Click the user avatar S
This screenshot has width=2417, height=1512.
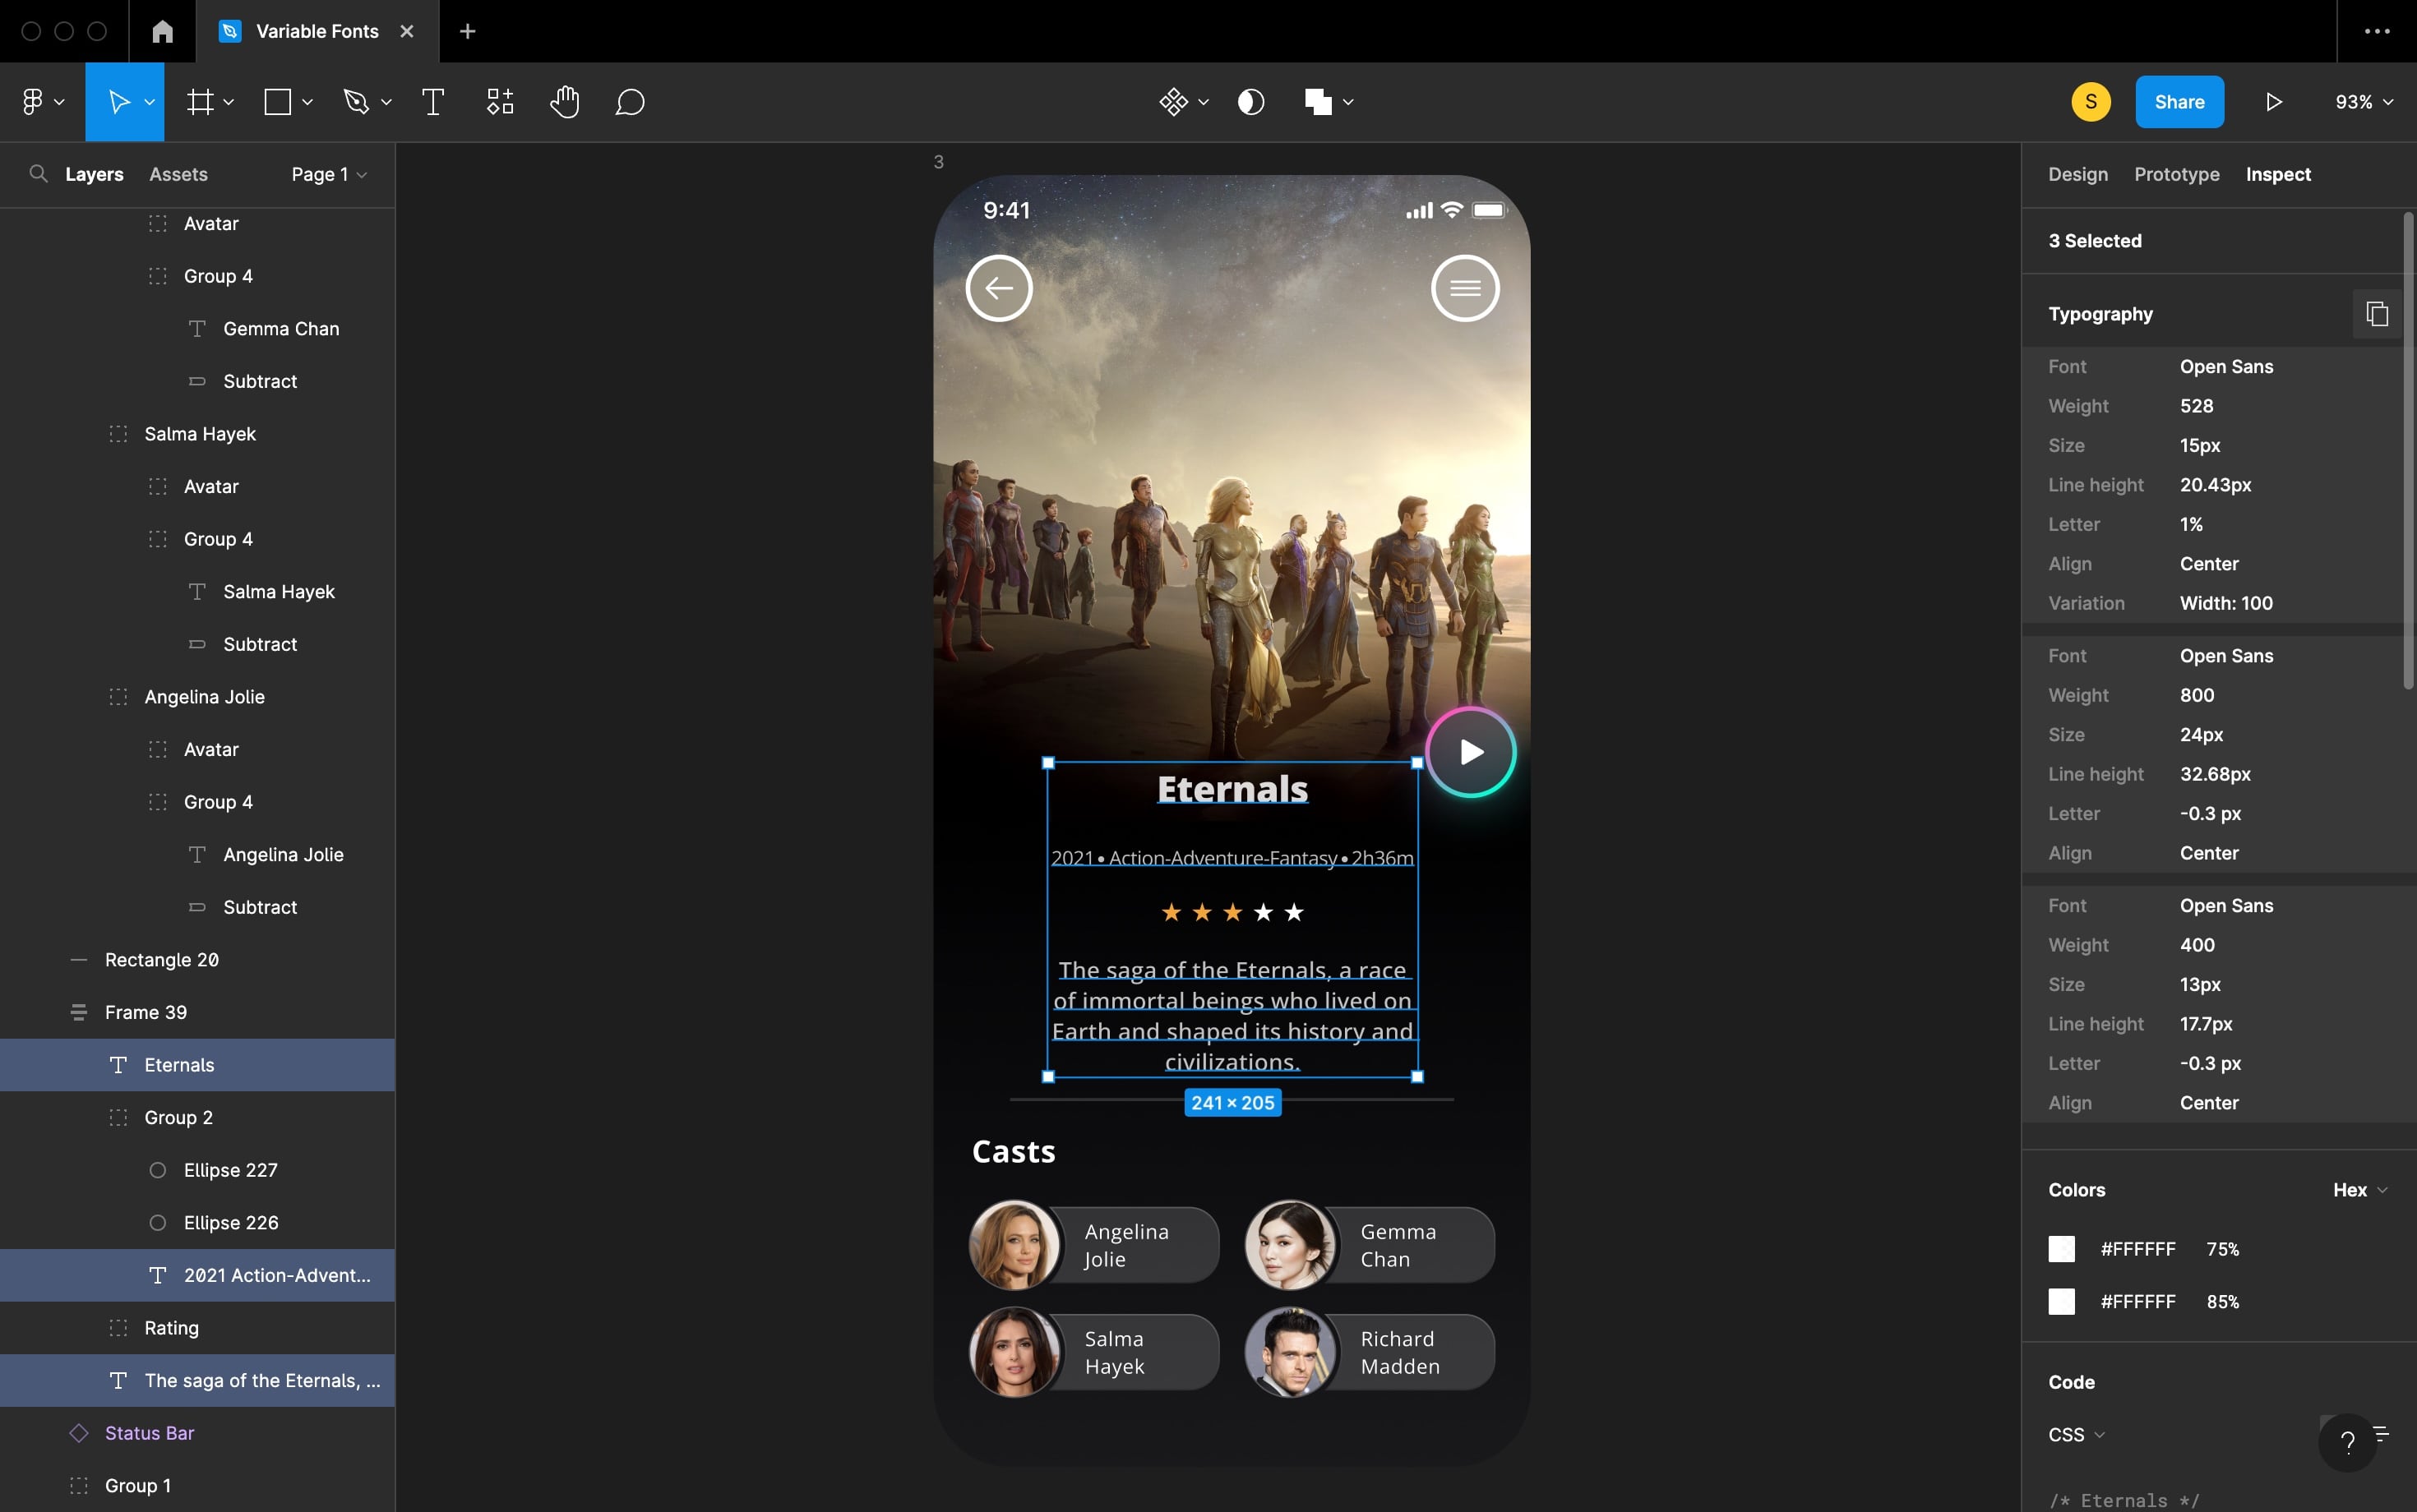click(x=2091, y=102)
